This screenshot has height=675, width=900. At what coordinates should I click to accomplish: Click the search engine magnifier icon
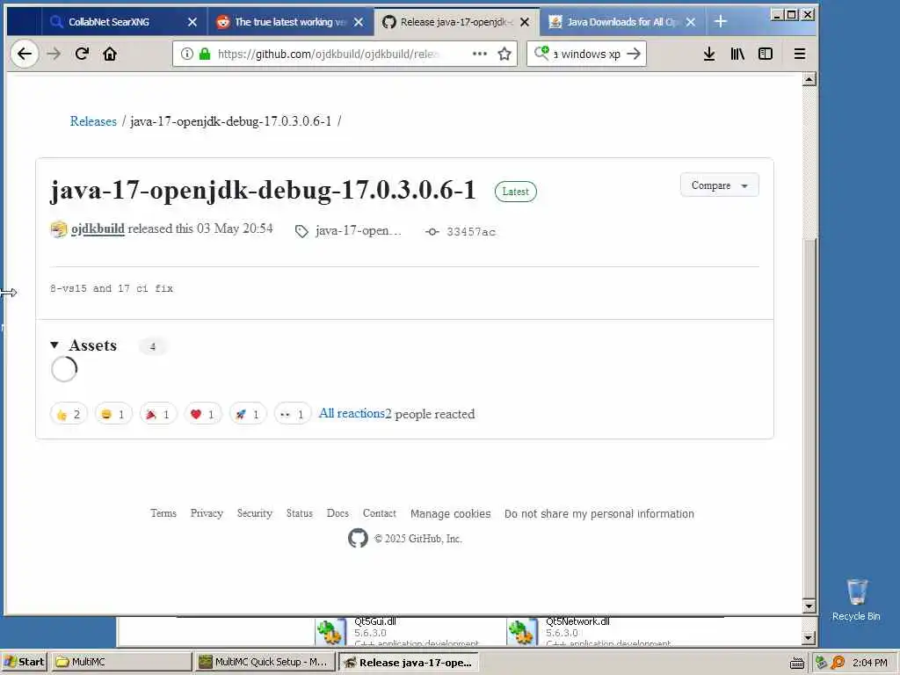[x=541, y=54]
